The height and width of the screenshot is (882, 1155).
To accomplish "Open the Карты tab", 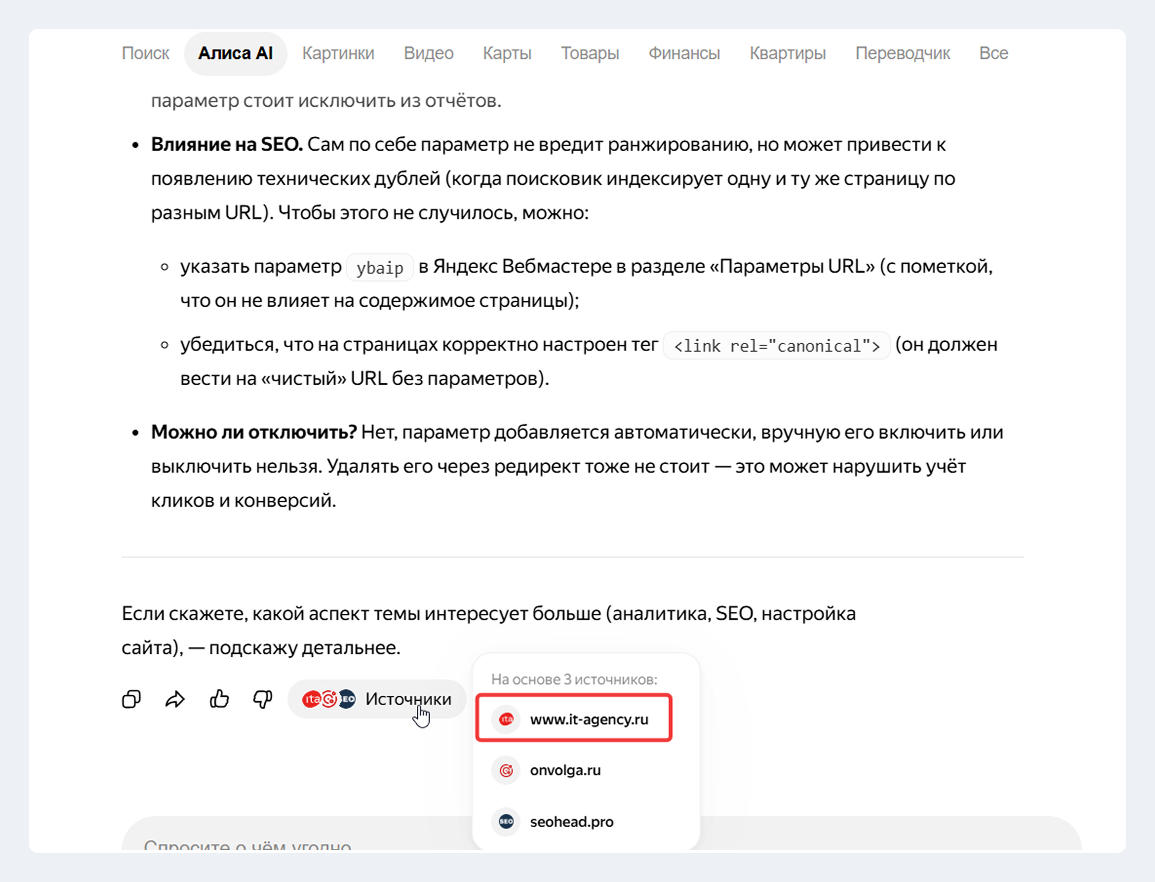I will coord(507,53).
